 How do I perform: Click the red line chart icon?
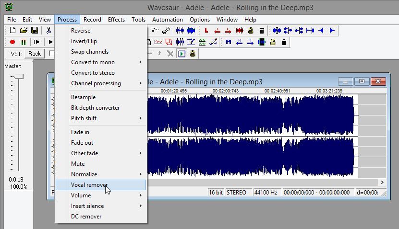tap(158, 42)
